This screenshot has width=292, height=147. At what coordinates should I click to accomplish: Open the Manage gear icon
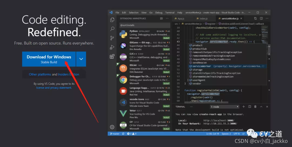(x=112, y=127)
